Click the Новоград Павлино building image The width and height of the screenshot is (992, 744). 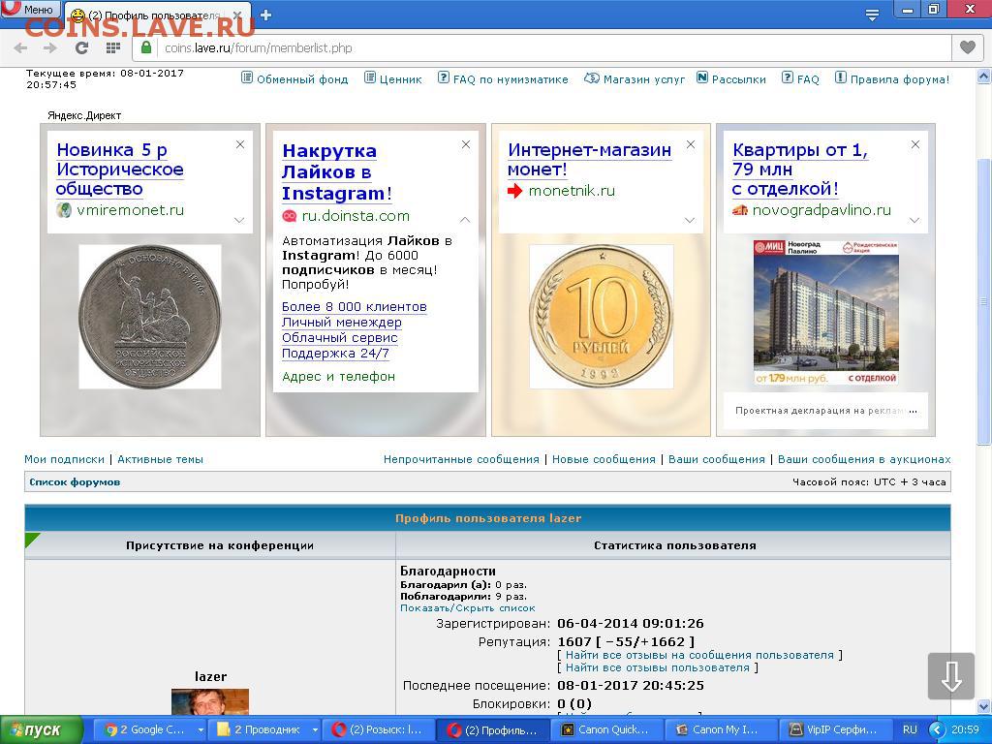click(x=826, y=313)
